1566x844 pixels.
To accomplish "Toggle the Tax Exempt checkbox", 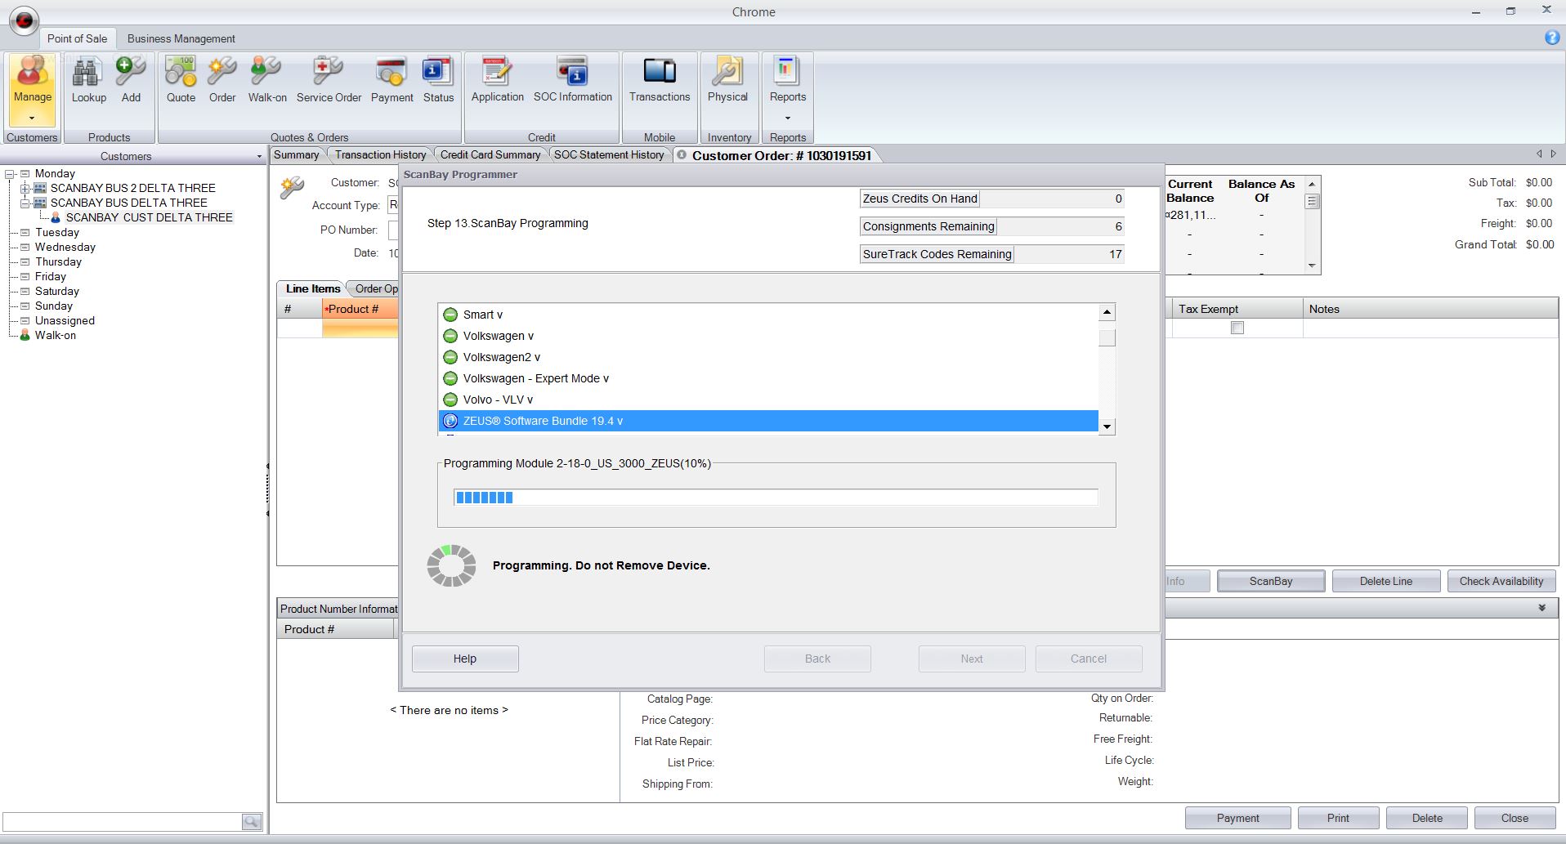I will (x=1237, y=328).
